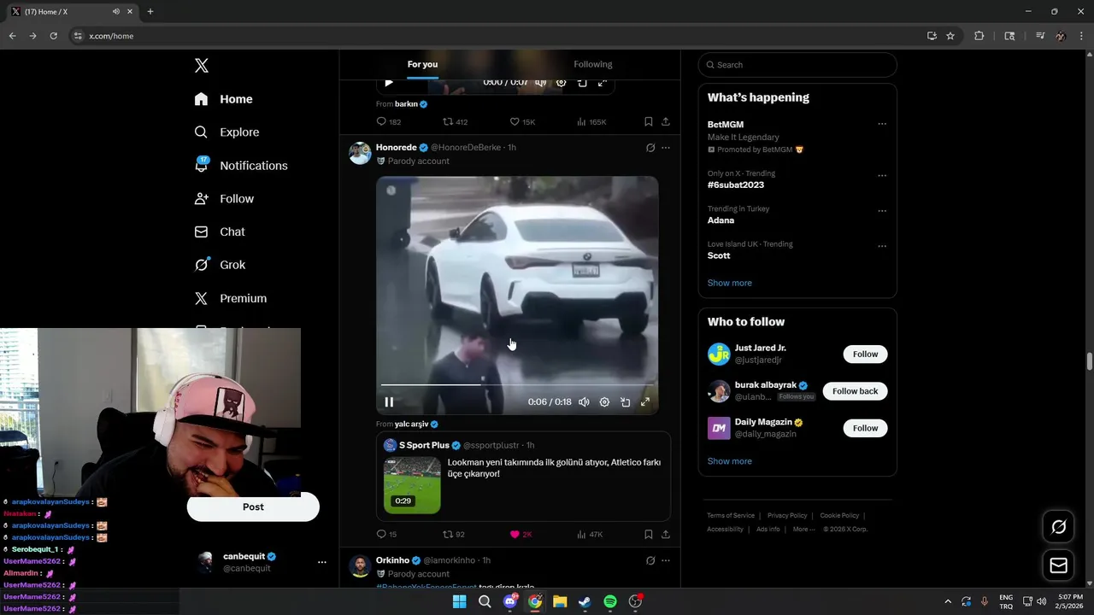Seek on the BMW video progress bar
Viewport: 1094px width, 615px height.
pyautogui.click(x=518, y=384)
